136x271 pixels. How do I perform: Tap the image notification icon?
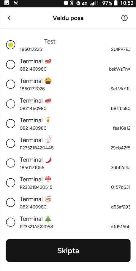coord(7,3)
